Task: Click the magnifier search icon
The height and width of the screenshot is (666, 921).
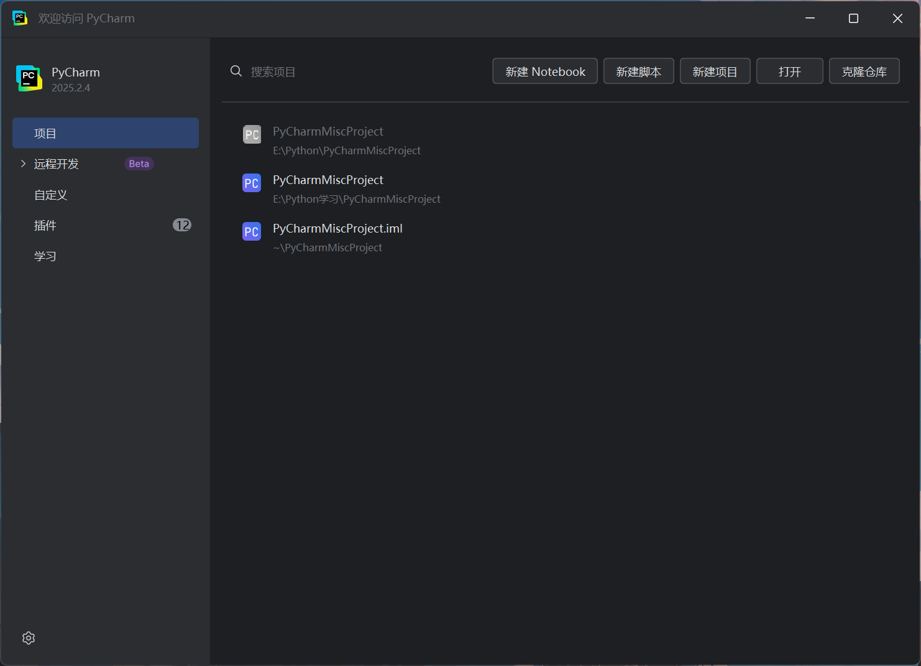Action: coord(236,71)
